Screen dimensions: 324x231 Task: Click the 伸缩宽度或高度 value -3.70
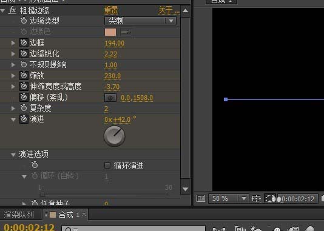click(112, 87)
